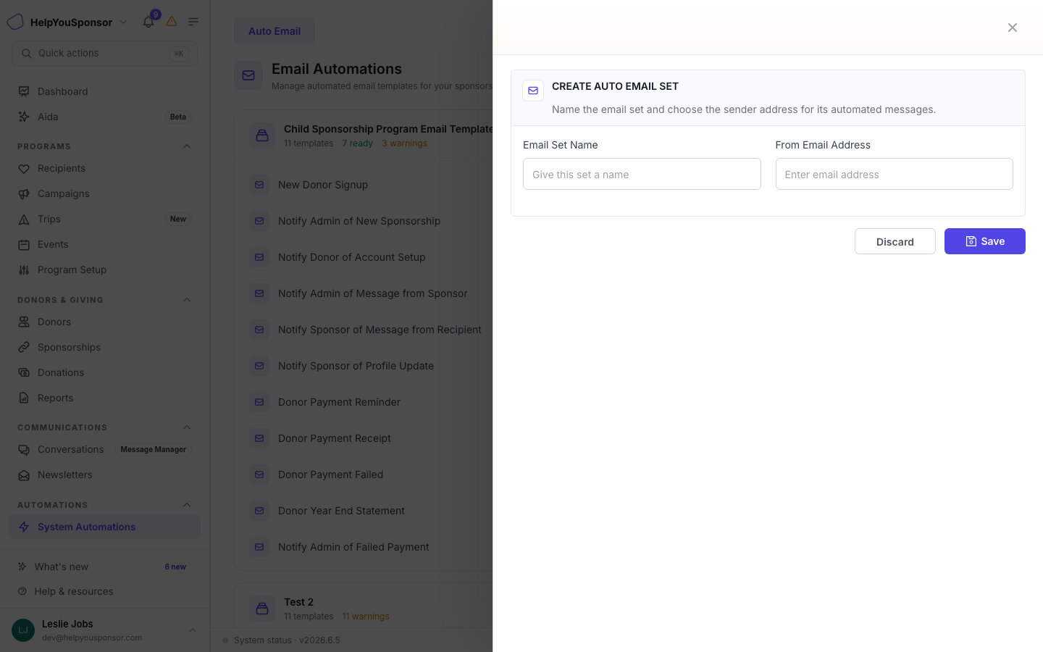Click the Program Setup sliders icon

(24, 269)
